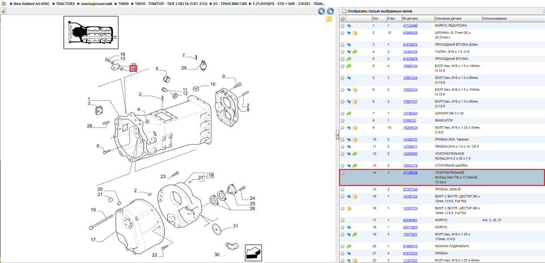Select 'Incl. 2, 20, 21' usage cell

(x=493, y=220)
